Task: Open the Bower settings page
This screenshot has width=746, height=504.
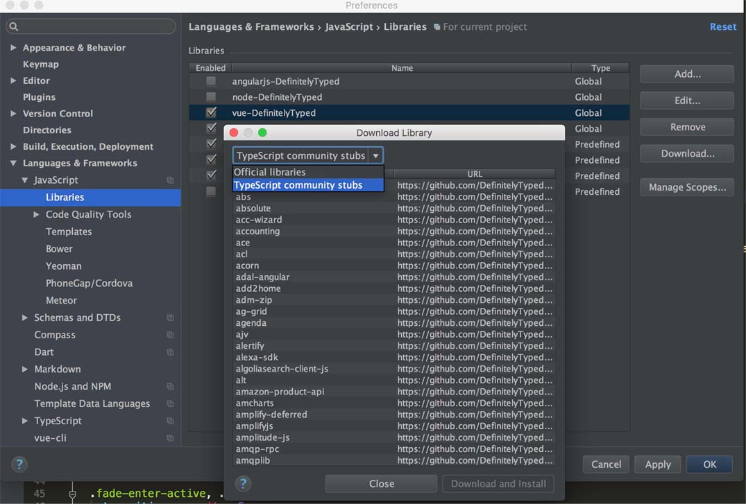Action: click(x=59, y=249)
